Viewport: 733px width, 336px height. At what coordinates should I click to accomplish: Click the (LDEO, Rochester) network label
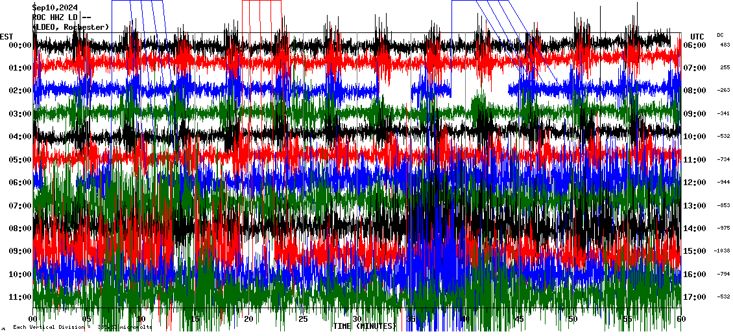click(70, 27)
